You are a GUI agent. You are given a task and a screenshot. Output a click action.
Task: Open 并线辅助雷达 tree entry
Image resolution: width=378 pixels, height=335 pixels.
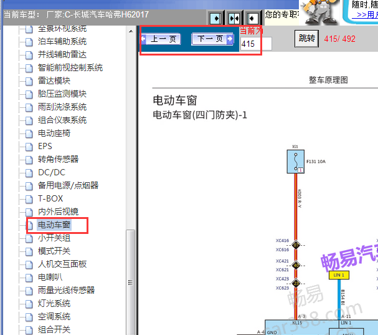[62, 54]
